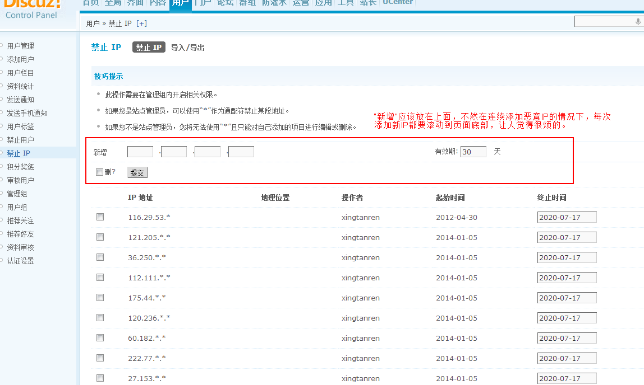Viewport: 644px width, 385px height.
Task: Open 用户管理 in the sidebar
Action: [x=21, y=46]
